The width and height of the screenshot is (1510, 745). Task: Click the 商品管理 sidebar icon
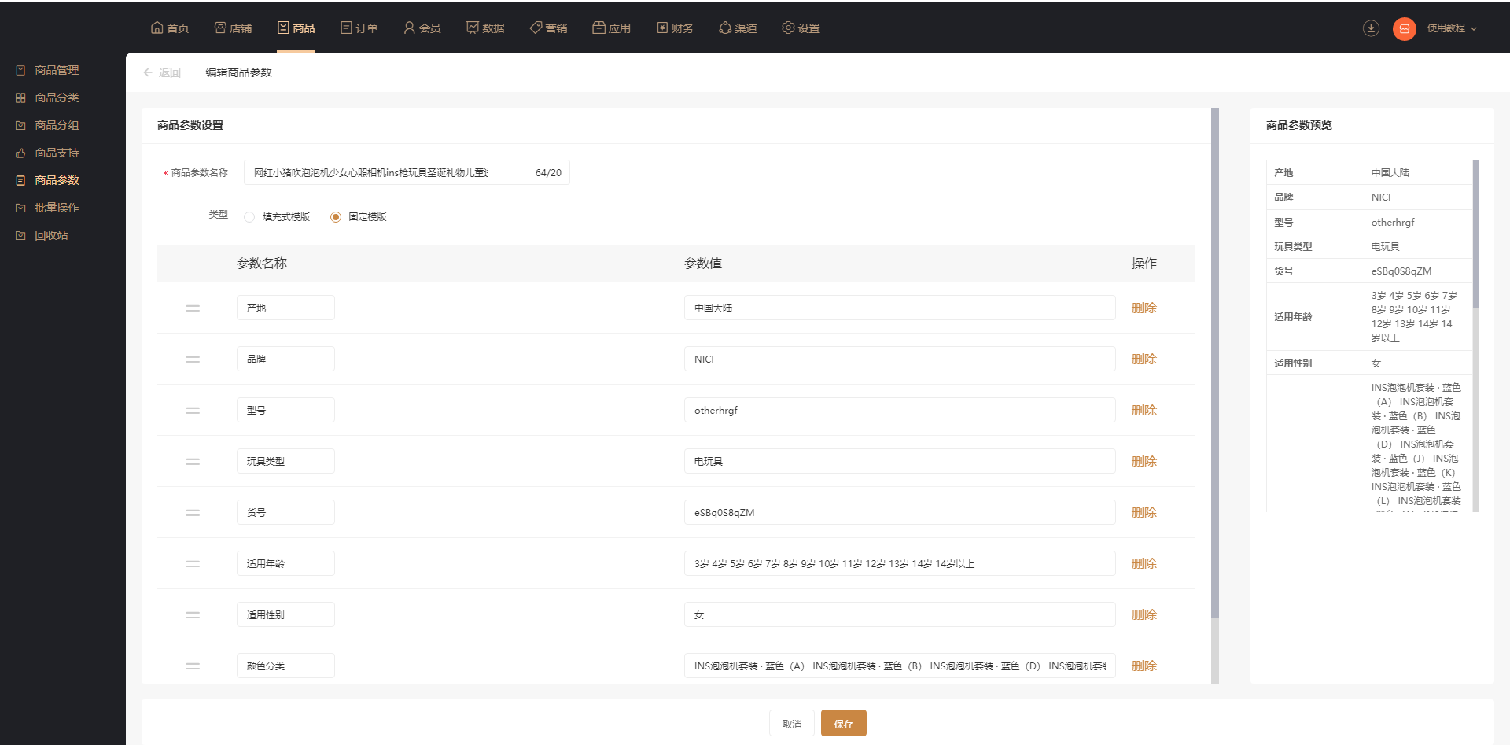coord(20,70)
